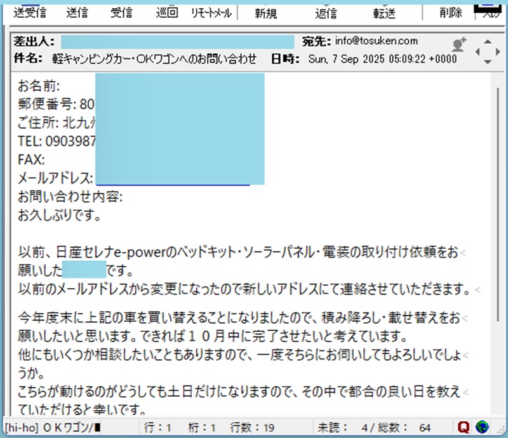The image size is (508, 438).
Task: Create new mail with 新規
Action: [265, 13]
